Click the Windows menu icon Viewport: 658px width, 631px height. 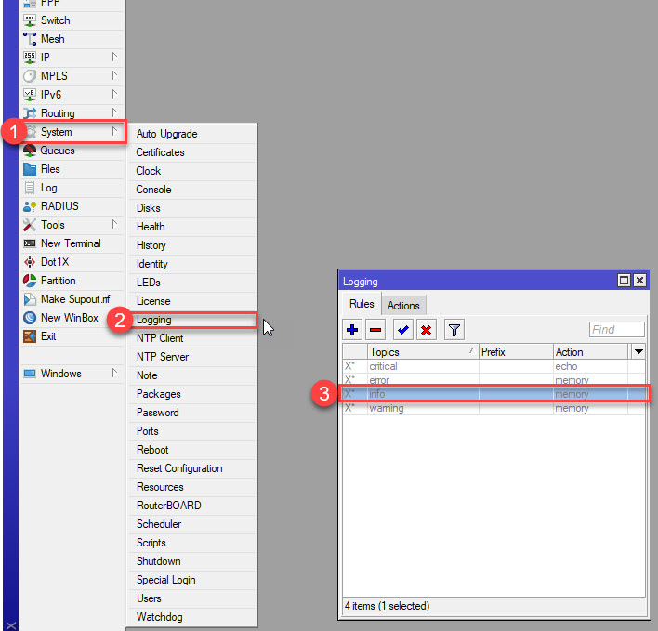pos(30,374)
